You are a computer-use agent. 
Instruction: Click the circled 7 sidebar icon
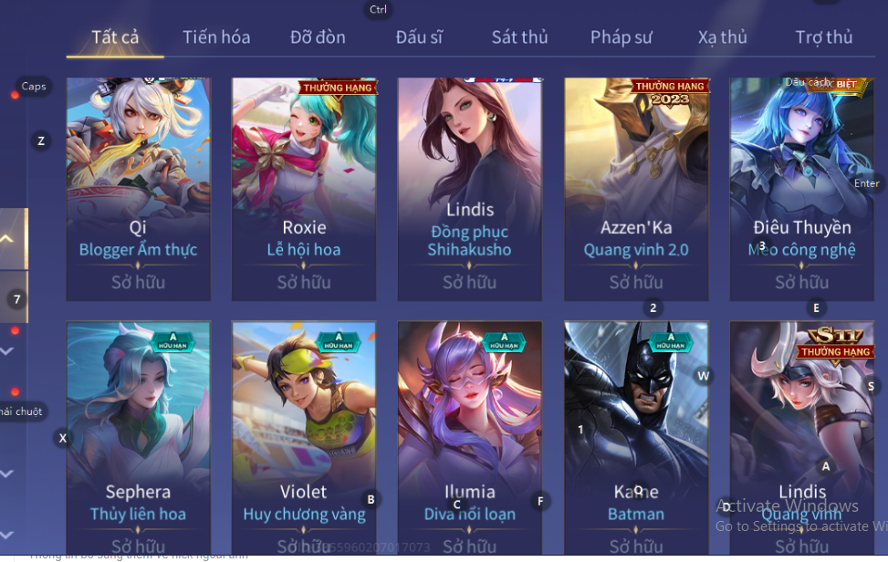(x=17, y=299)
